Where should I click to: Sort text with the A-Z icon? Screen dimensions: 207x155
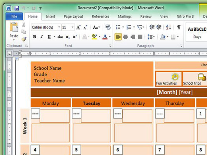tap(169, 27)
